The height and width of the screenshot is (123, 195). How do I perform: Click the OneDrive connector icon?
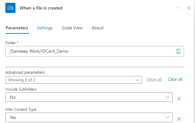(x=10, y=8)
